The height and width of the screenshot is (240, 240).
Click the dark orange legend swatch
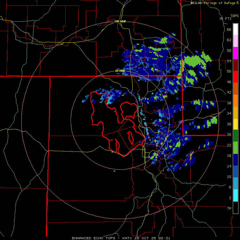(235, 89)
